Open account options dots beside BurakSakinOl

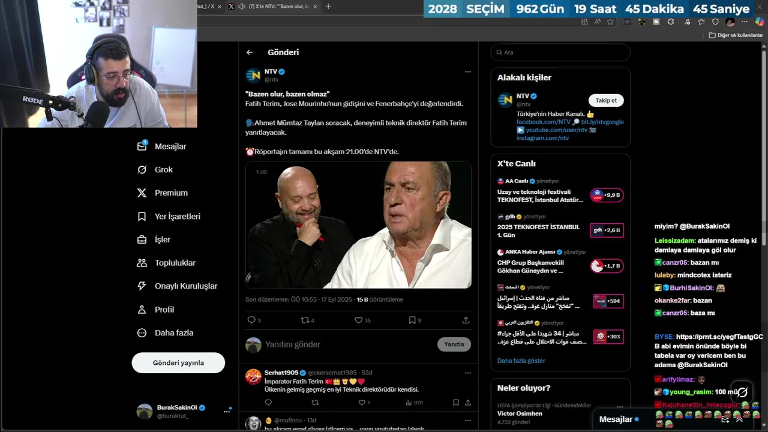coord(227,411)
